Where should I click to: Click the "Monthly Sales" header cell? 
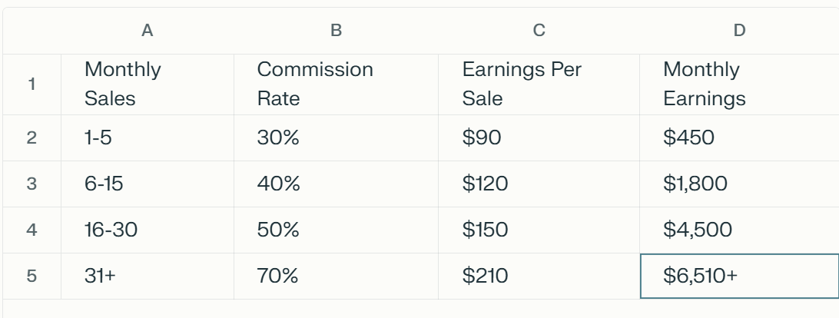point(148,84)
